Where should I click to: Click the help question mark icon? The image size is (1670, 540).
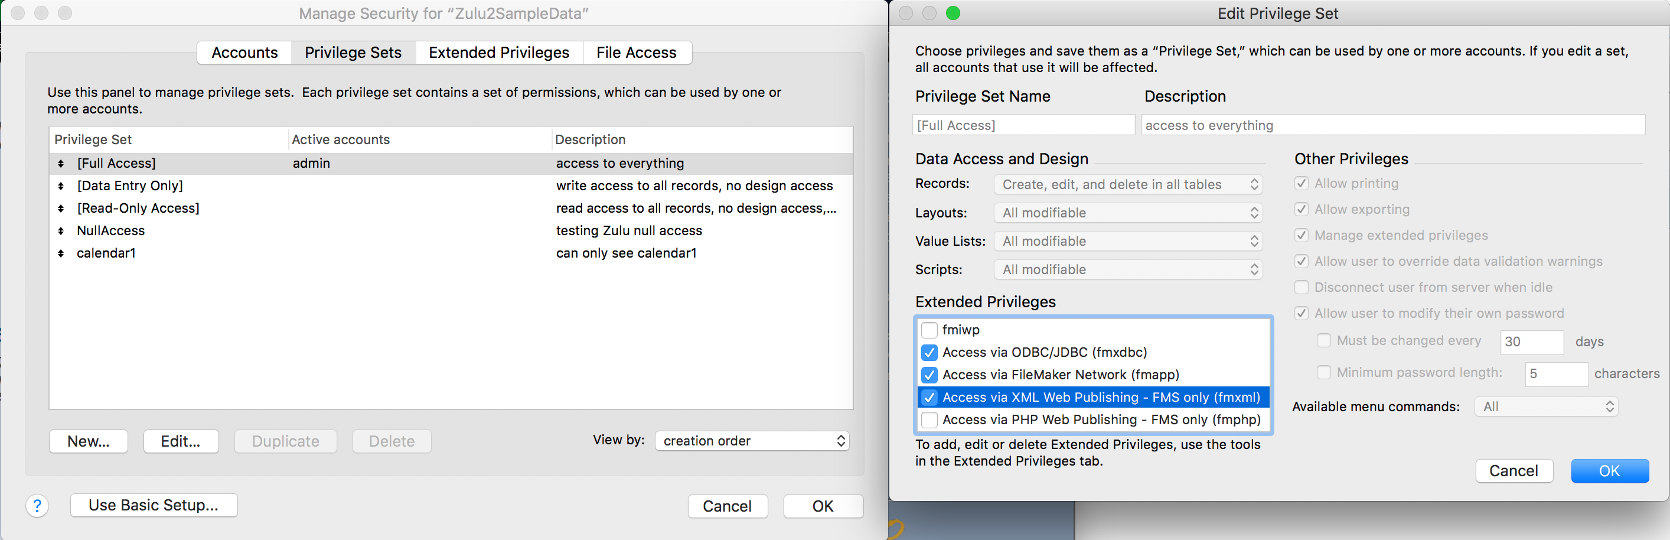coord(37,506)
